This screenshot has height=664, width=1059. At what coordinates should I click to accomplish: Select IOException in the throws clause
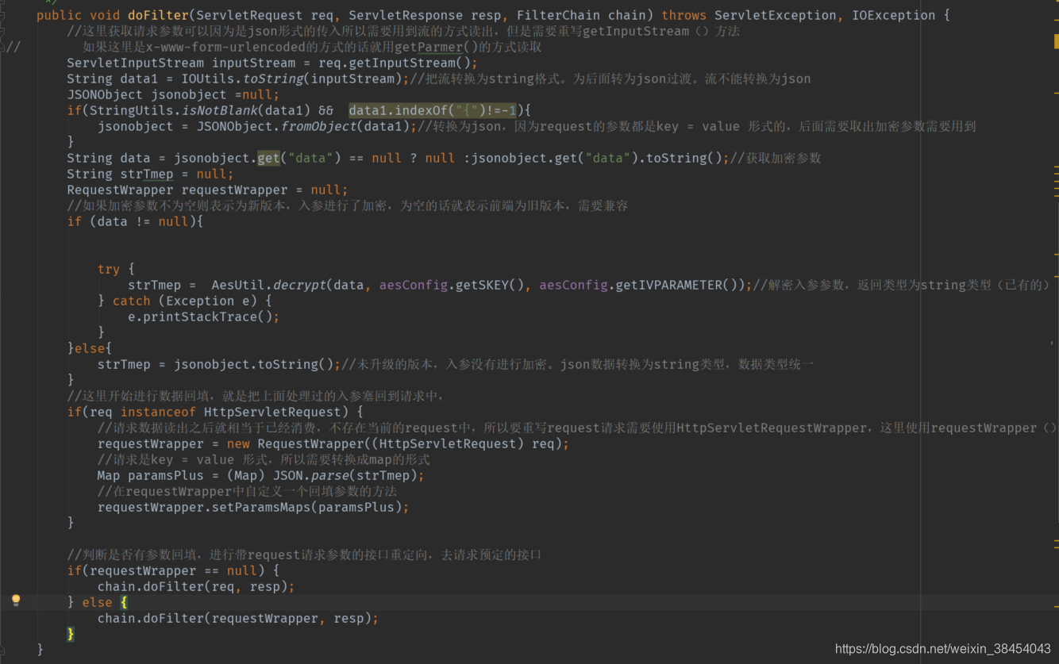pos(894,15)
